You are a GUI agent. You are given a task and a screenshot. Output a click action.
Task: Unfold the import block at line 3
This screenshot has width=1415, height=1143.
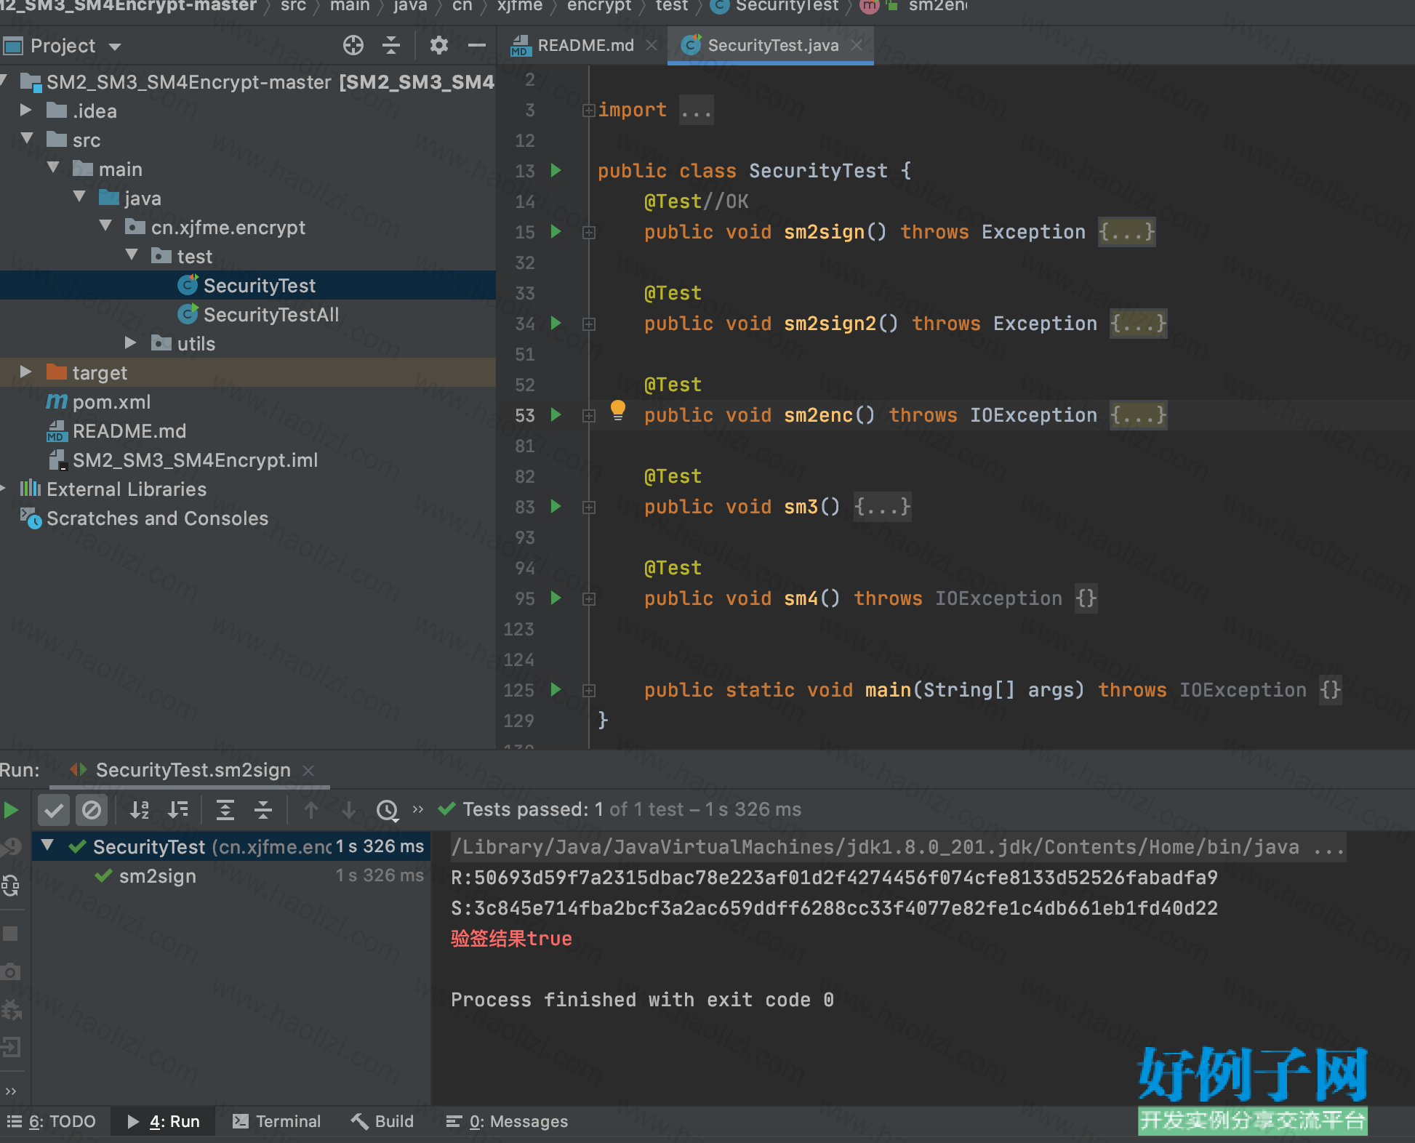pyautogui.click(x=588, y=111)
